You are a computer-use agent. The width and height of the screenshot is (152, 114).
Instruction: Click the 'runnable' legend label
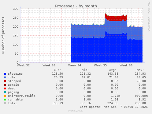15,100
